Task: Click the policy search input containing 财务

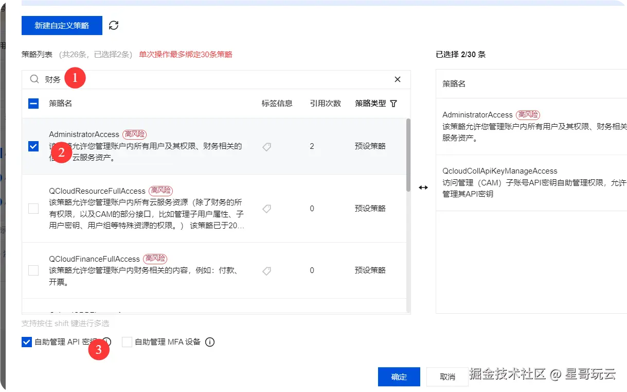Action: [x=216, y=79]
